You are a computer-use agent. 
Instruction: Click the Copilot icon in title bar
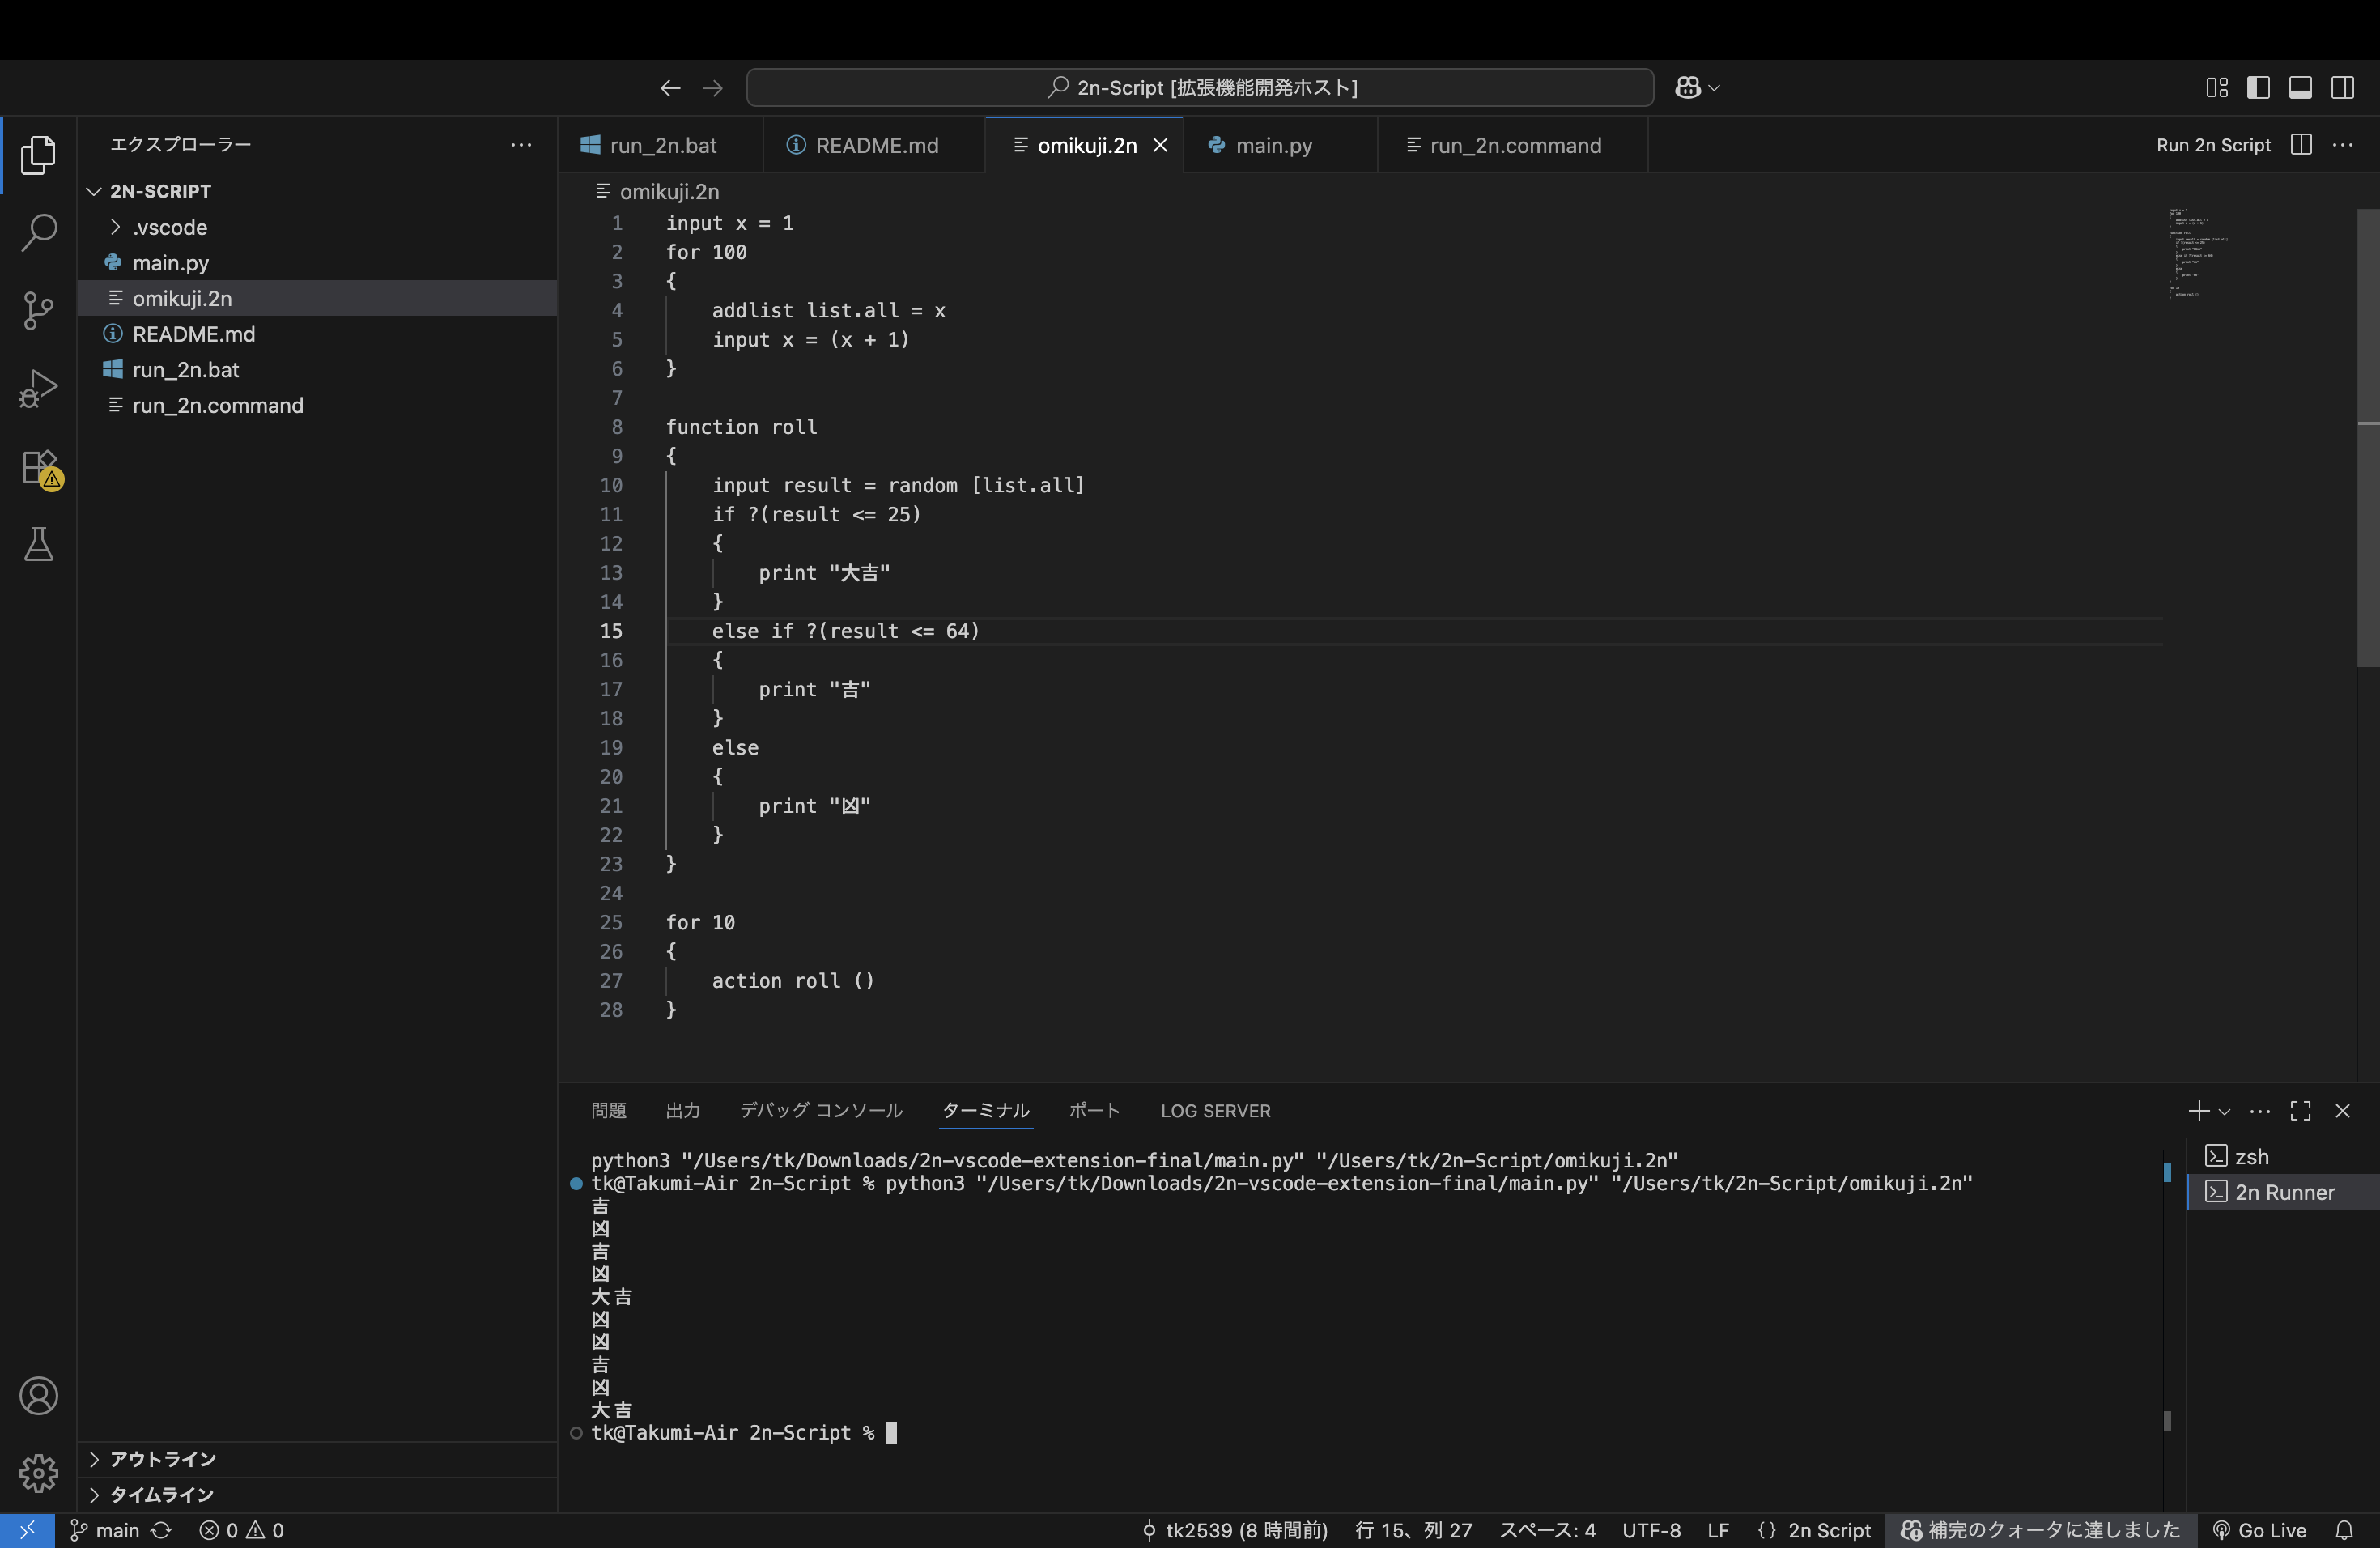tap(1688, 88)
